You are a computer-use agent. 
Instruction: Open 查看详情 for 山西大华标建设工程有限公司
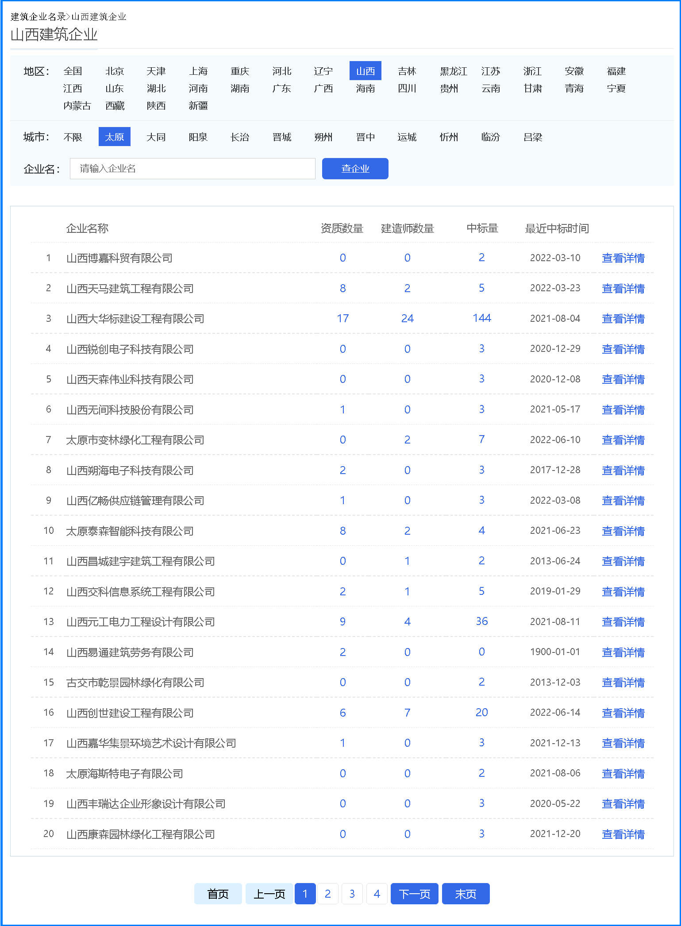pyautogui.click(x=623, y=319)
